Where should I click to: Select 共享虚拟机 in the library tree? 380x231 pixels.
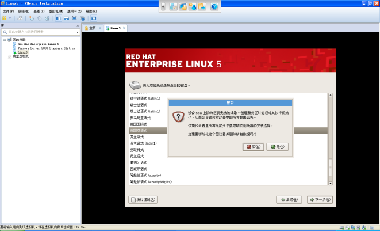click(x=21, y=56)
